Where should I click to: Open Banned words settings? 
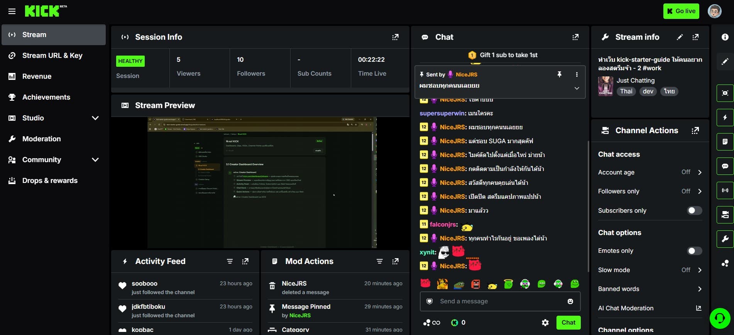tap(650, 289)
